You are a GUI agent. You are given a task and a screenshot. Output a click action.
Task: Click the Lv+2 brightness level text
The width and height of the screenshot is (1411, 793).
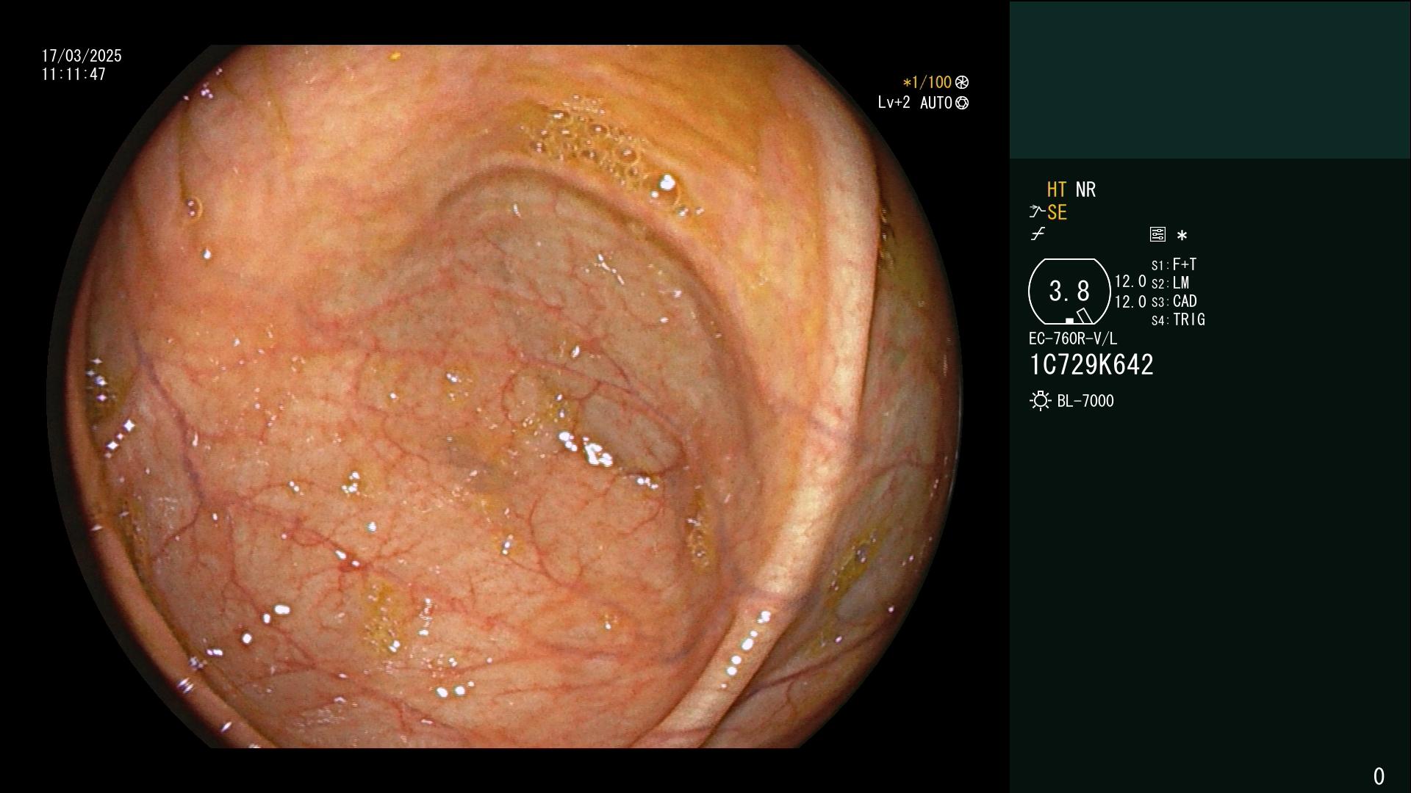click(x=894, y=103)
